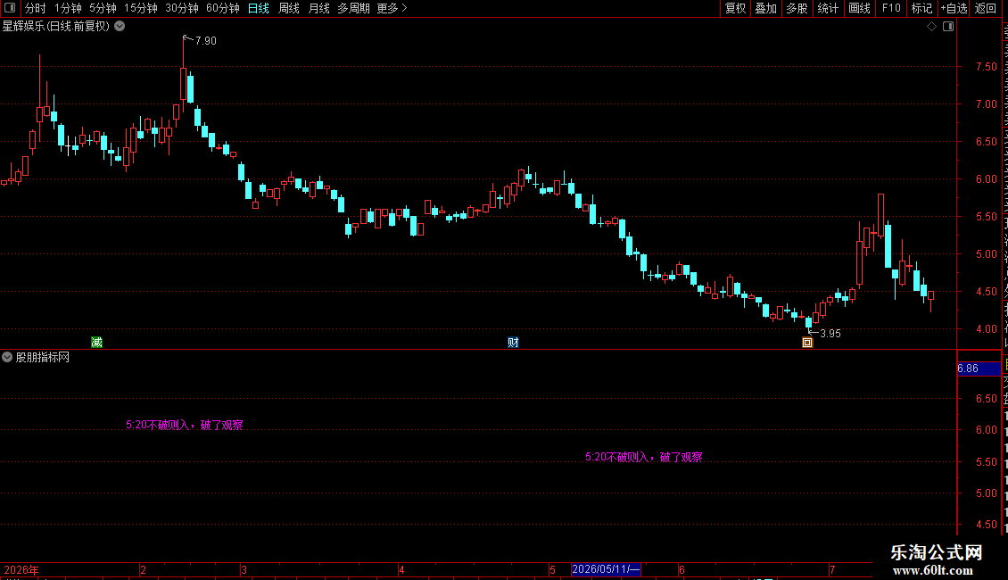Screen dimensions: 1008x580
Task: Click the left magenta 5:20不破则入 indicator text
Action: (185, 425)
